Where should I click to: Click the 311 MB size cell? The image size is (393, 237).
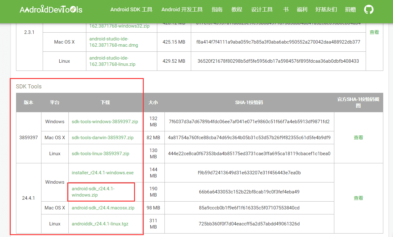coord(153,224)
